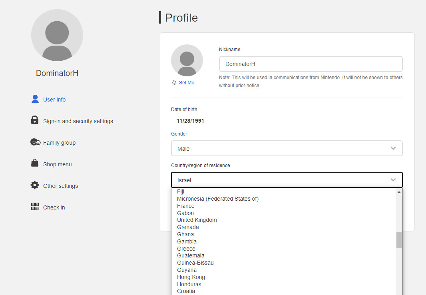This screenshot has height=295, width=426.
Task: Click the Set Mii link
Action: pyautogui.click(x=186, y=82)
